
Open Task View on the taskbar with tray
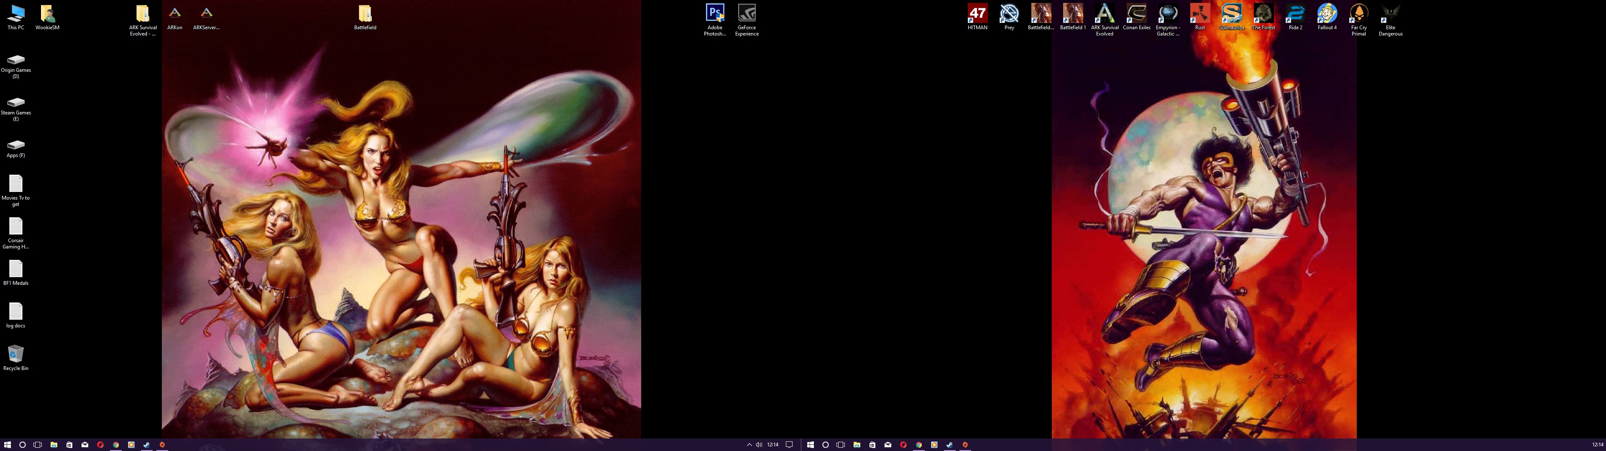pyautogui.click(x=38, y=445)
